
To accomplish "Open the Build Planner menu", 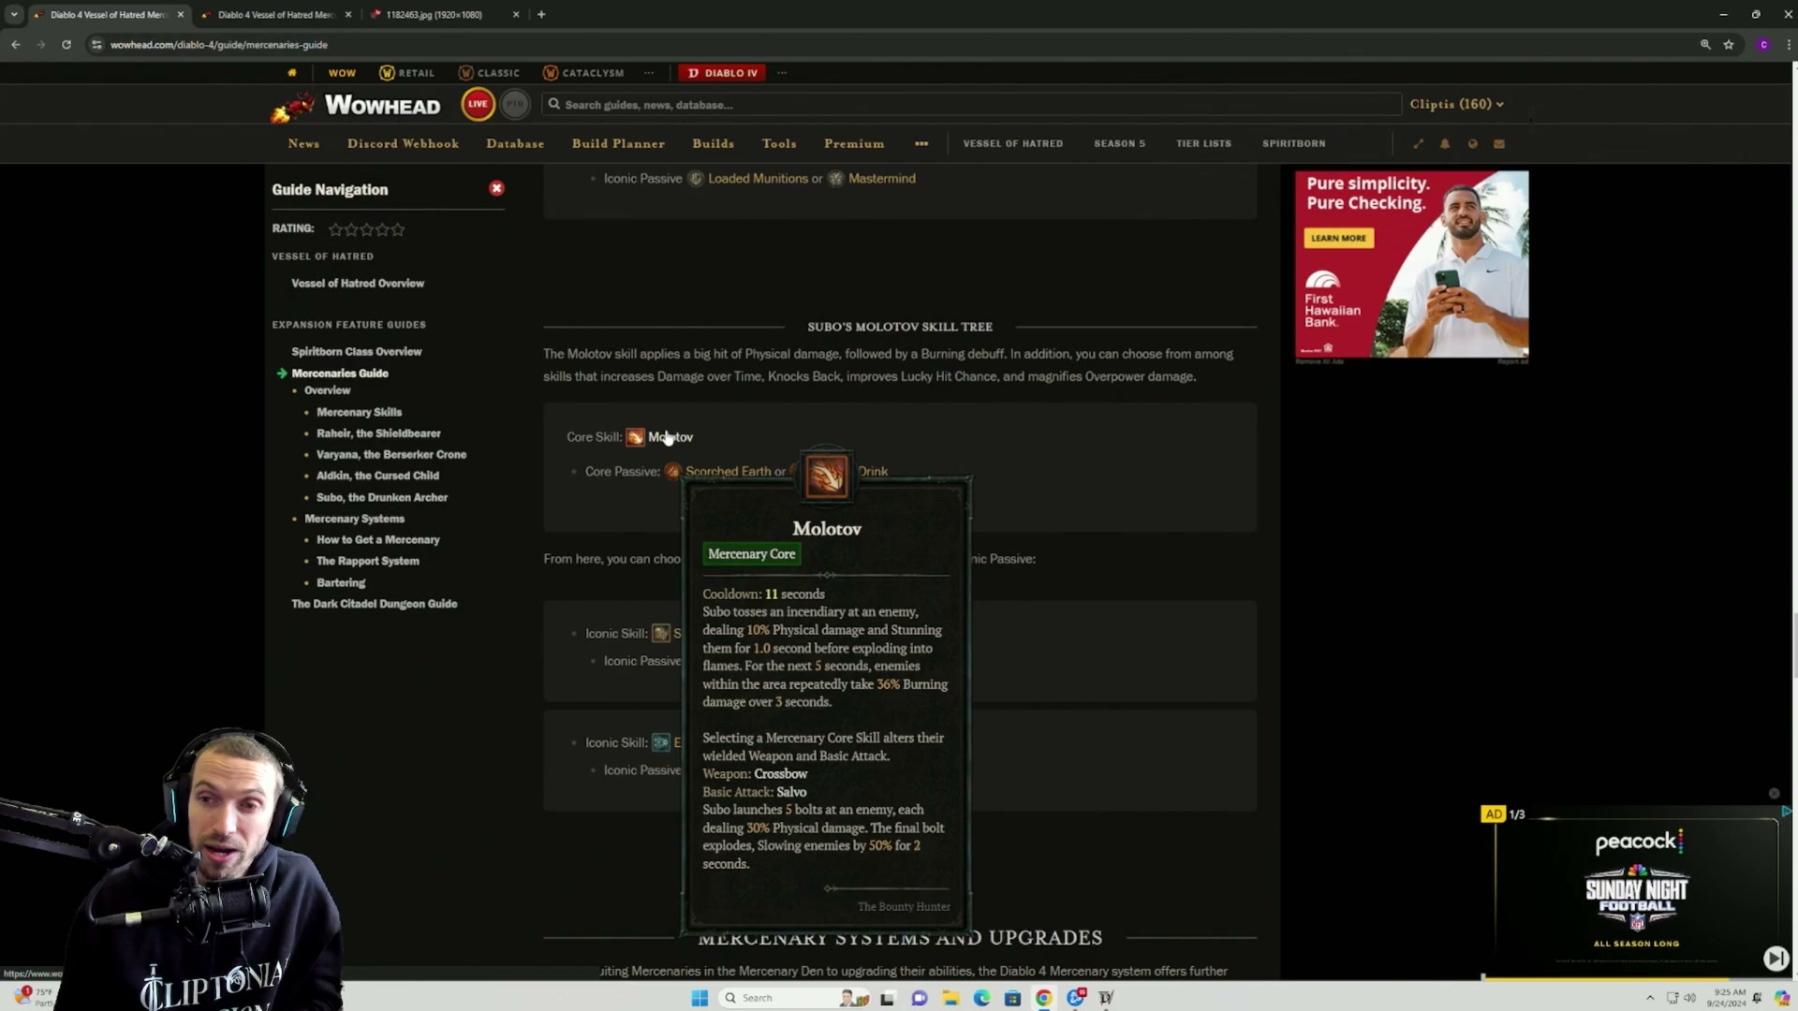I will coord(618,143).
